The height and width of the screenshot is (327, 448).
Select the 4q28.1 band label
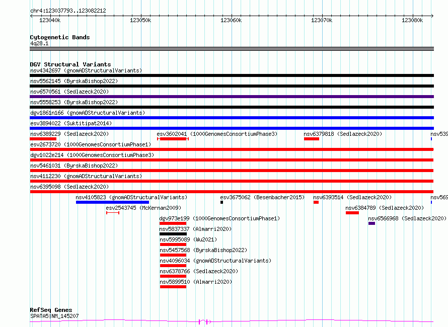(x=39, y=43)
